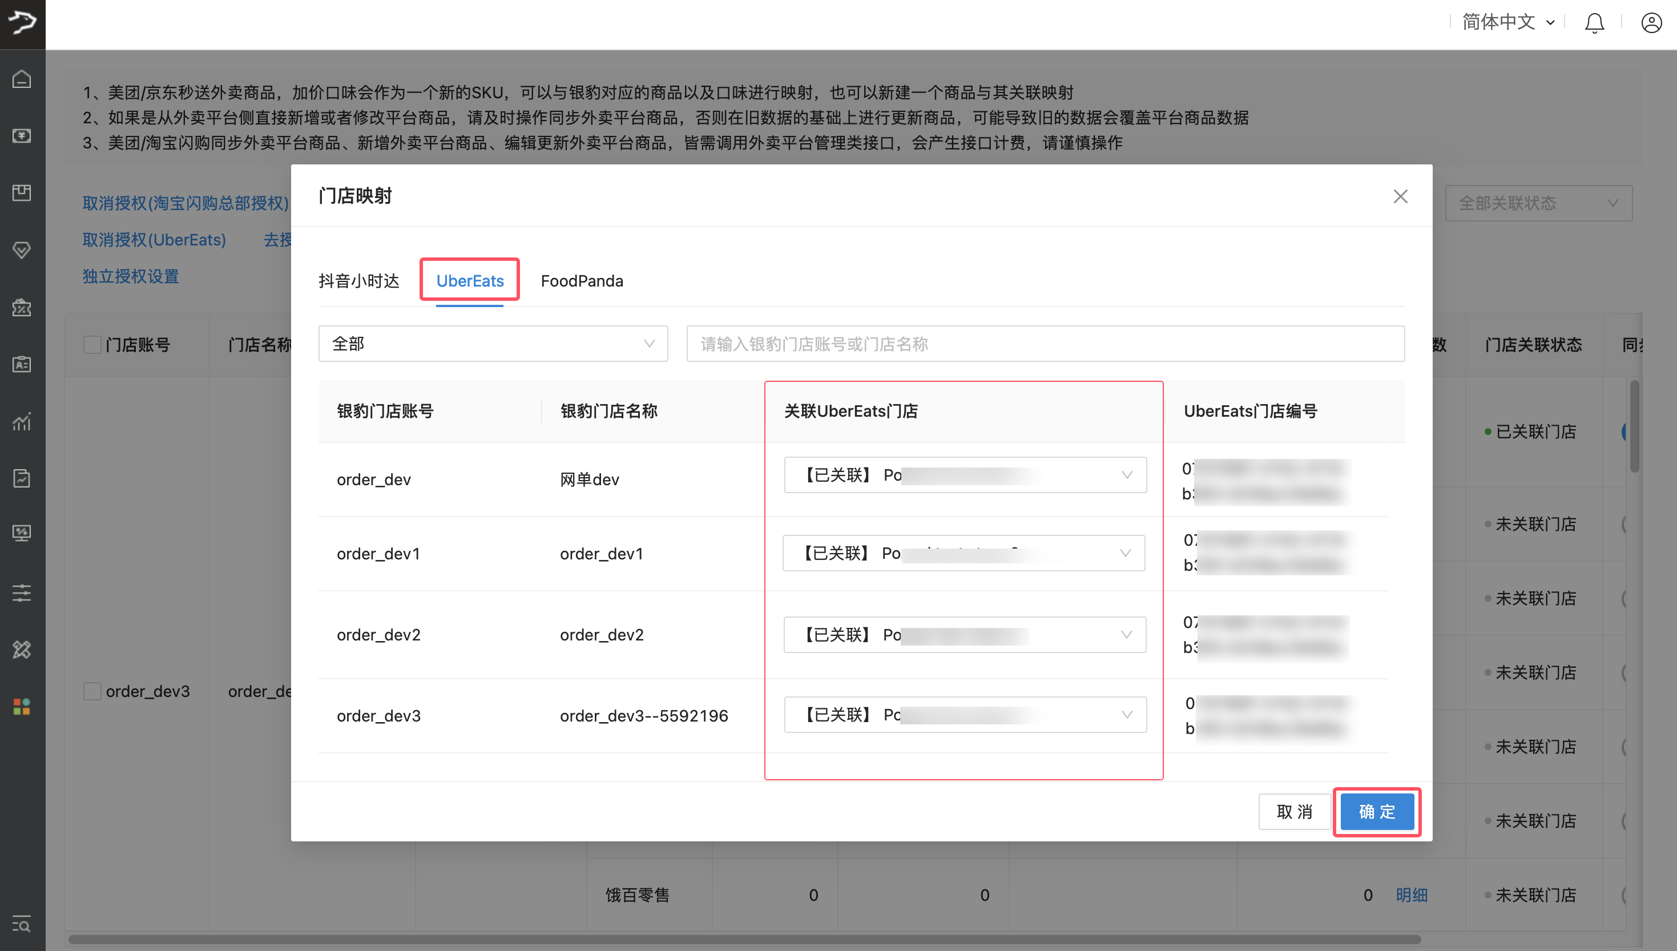Click the 饿百零售 cell in background table
Image resolution: width=1677 pixels, height=951 pixels.
(638, 895)
